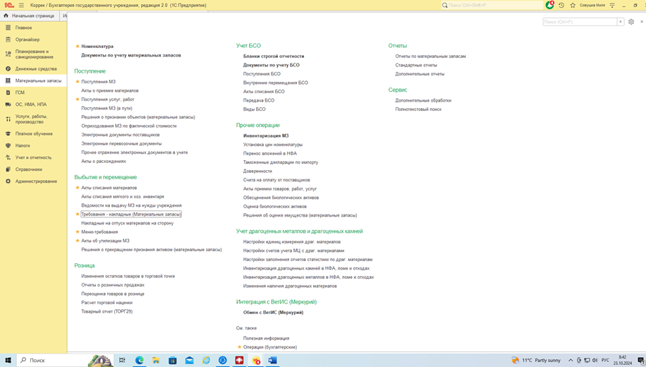Viewport: 646px width, 367px height.
Task: Toggle favorite star next to Меню-требования
Action: coord(77,231)
